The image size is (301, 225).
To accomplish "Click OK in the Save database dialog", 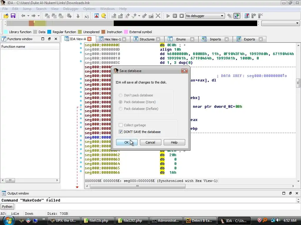I will [126, 142].
